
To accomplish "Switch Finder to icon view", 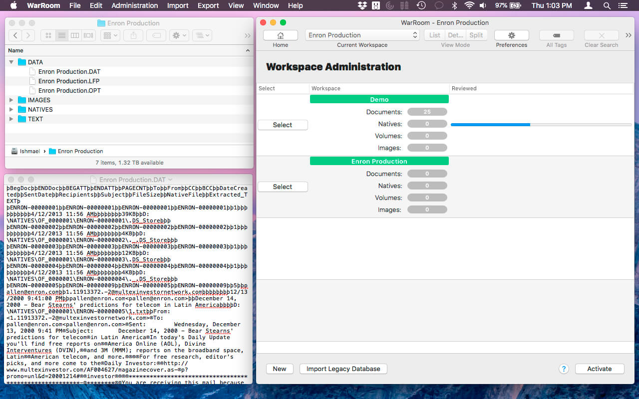I will click(48, 35).
